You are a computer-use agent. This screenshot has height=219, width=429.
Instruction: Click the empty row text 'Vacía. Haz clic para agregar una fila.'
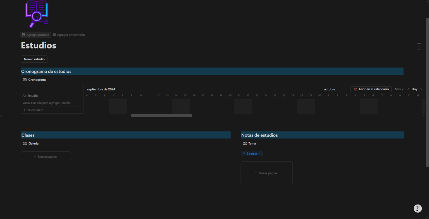point(47,103)
